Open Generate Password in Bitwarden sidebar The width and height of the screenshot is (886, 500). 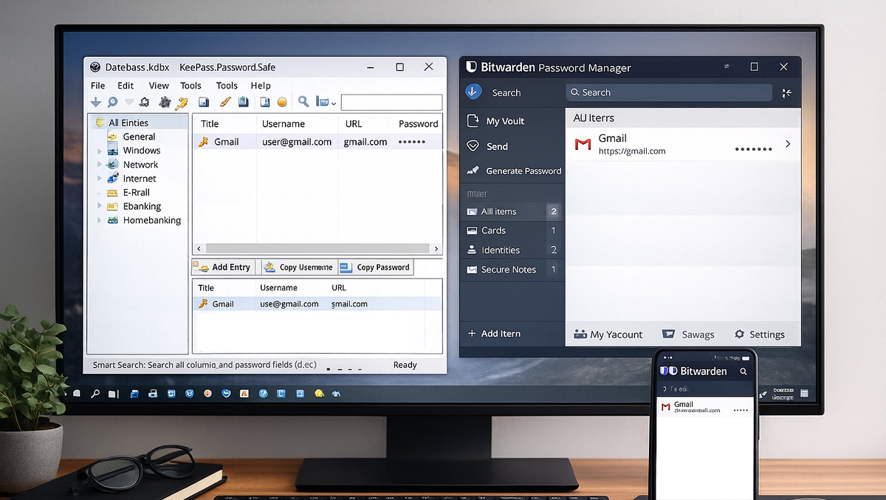512,171
